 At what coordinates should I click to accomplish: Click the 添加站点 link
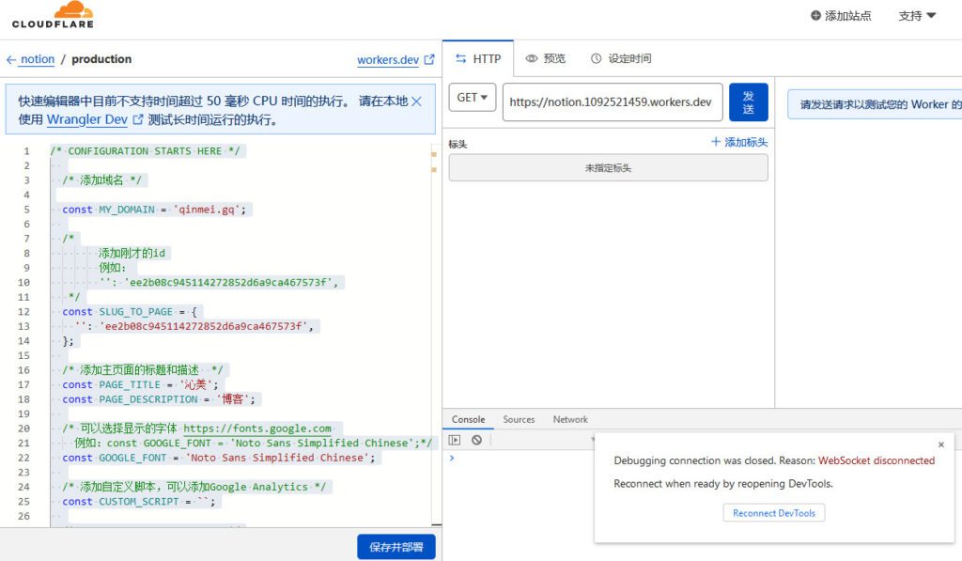[x=848, y=15]
